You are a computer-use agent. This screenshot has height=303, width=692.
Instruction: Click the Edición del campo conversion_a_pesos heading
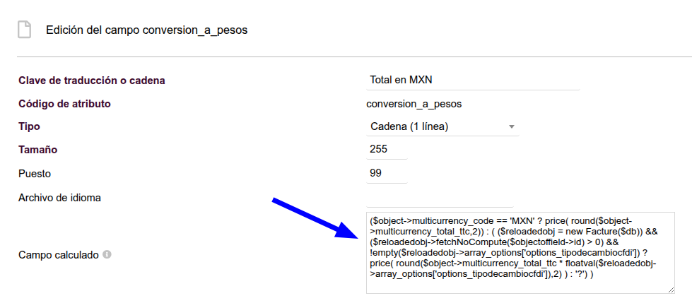tap(146, 30)
